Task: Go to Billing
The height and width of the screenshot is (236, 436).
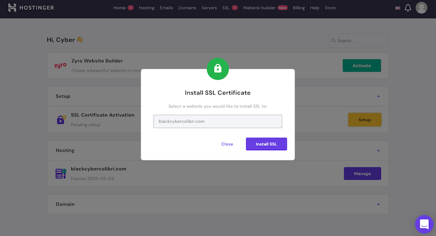Action: pos(299,8)
